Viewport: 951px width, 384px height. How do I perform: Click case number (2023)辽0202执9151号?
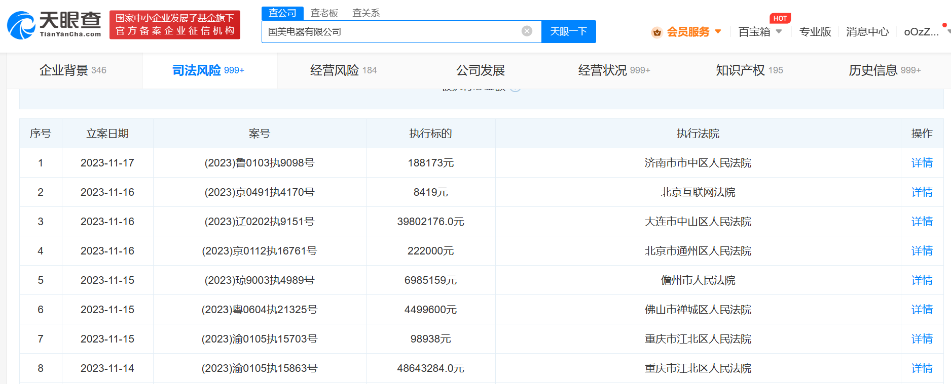260,222
